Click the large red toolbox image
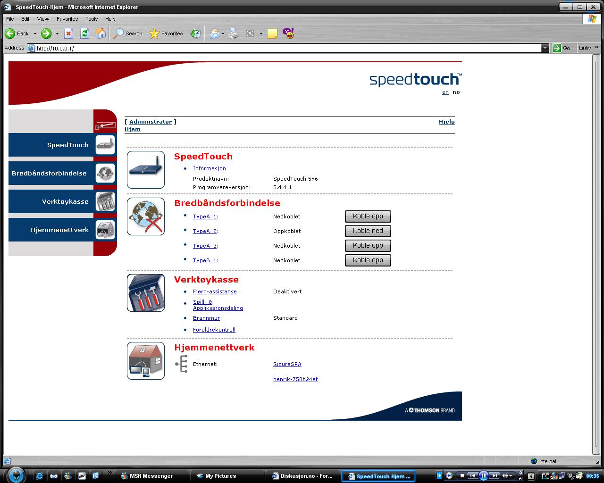This screenshot has width=604, height=483. (146, 293)
